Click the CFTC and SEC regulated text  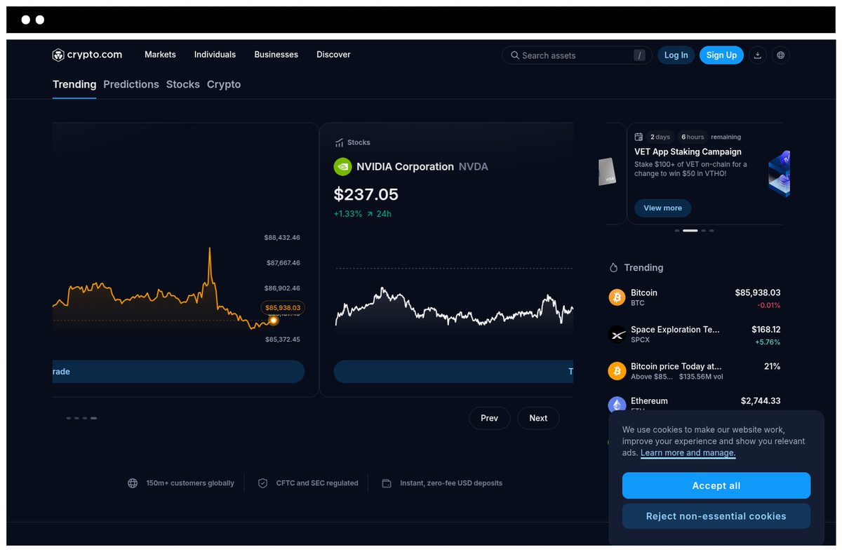coord(317,483)
